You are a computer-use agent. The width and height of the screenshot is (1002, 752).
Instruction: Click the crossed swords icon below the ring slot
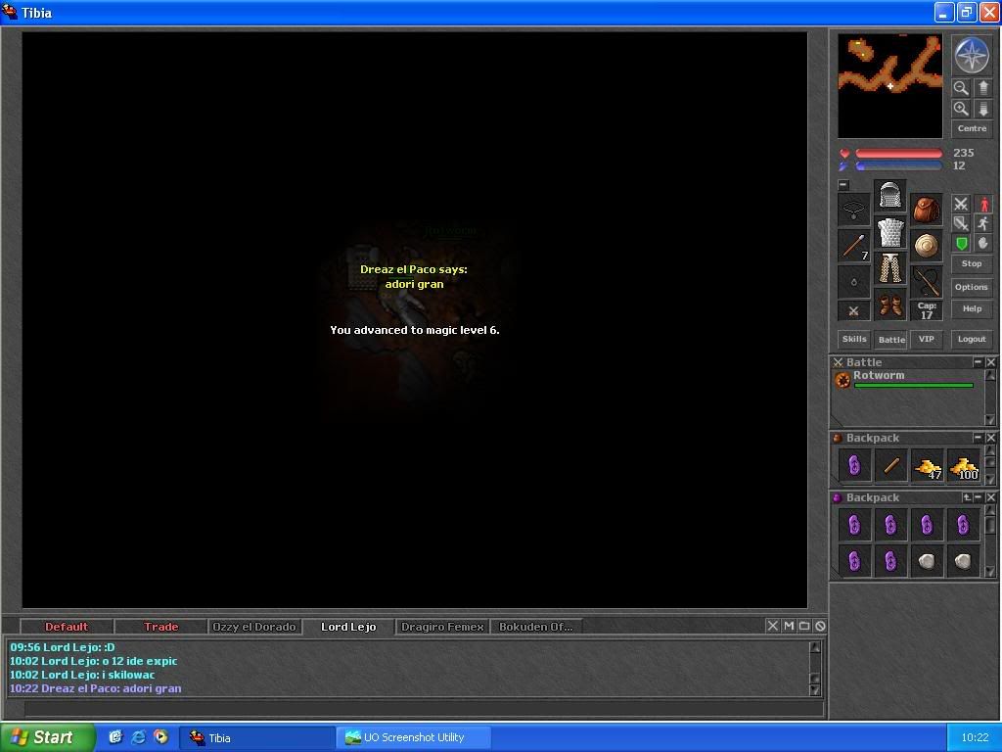[x=853, y=310]
